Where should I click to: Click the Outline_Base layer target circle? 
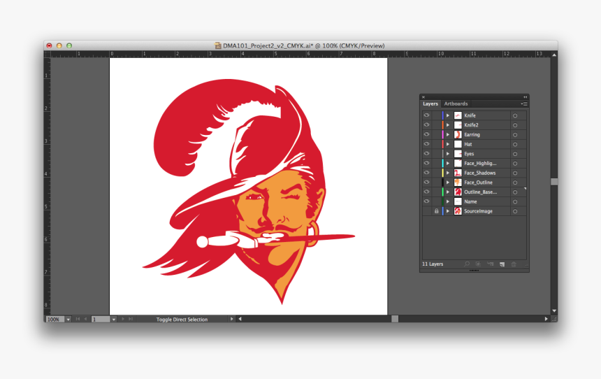point(515,192)
